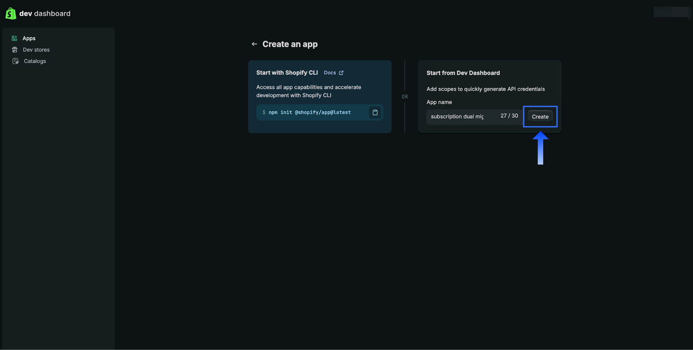Click the npm init @shopify/app@latest command

310,112
